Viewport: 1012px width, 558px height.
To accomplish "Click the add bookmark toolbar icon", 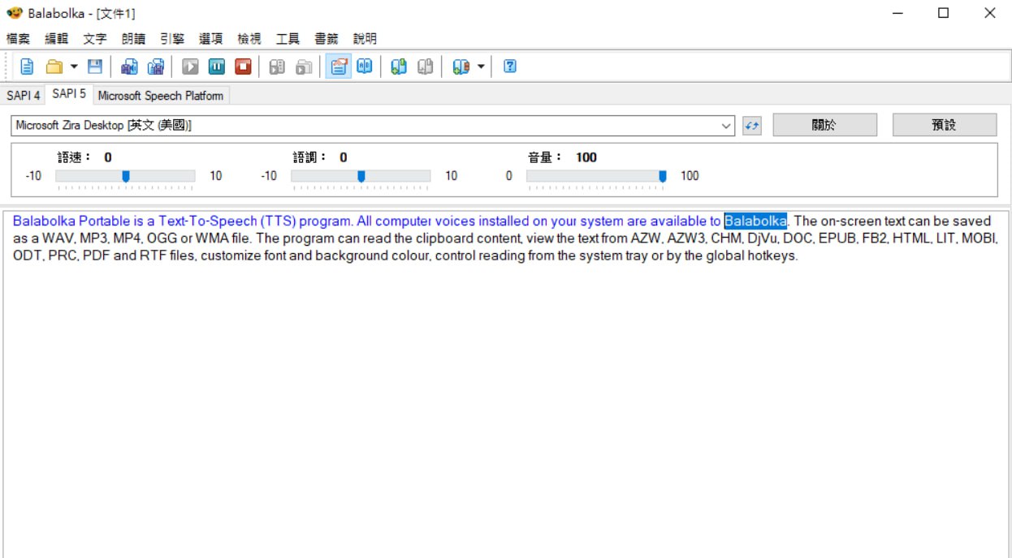I will [398, 67].
